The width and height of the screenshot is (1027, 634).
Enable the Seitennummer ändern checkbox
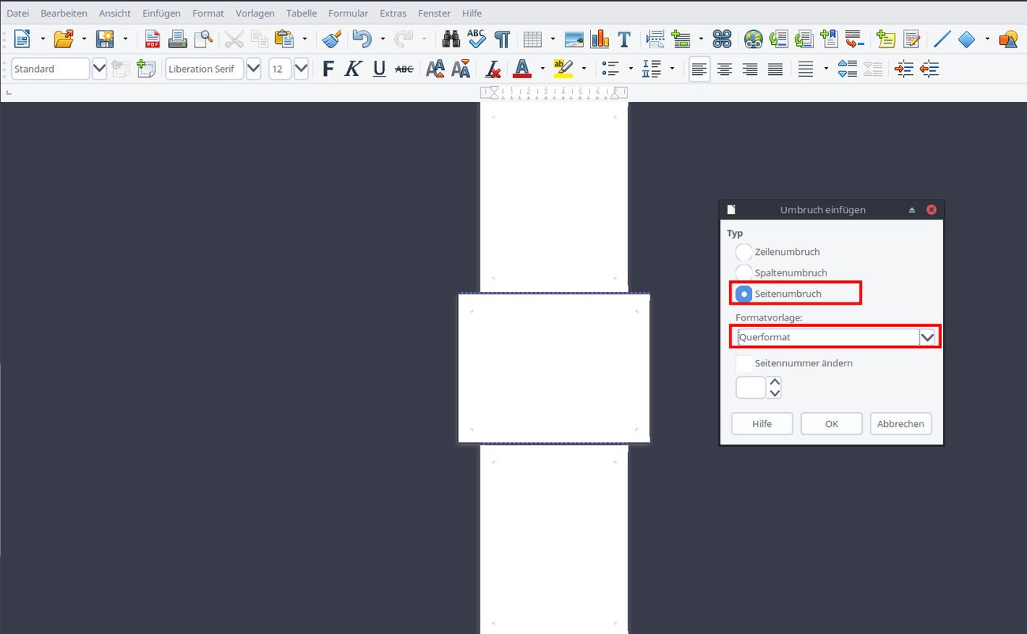coord(743,363)
